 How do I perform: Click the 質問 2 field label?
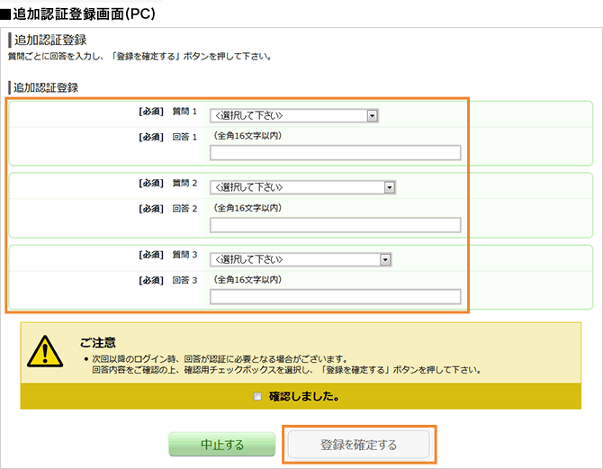[x=184, y=183]
